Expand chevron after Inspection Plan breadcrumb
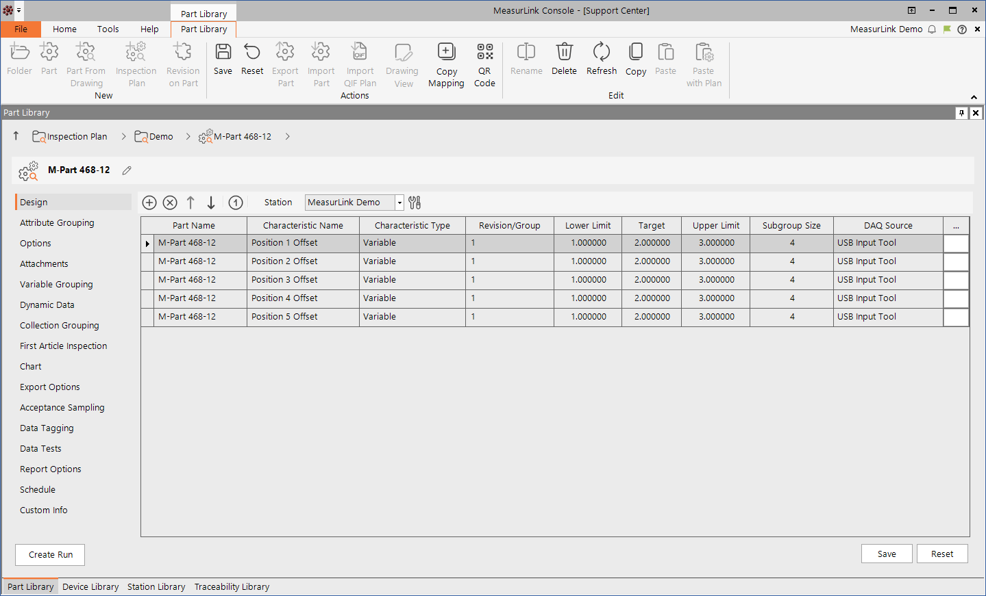The width and height of the screenshot is (986, 596). 123,137
